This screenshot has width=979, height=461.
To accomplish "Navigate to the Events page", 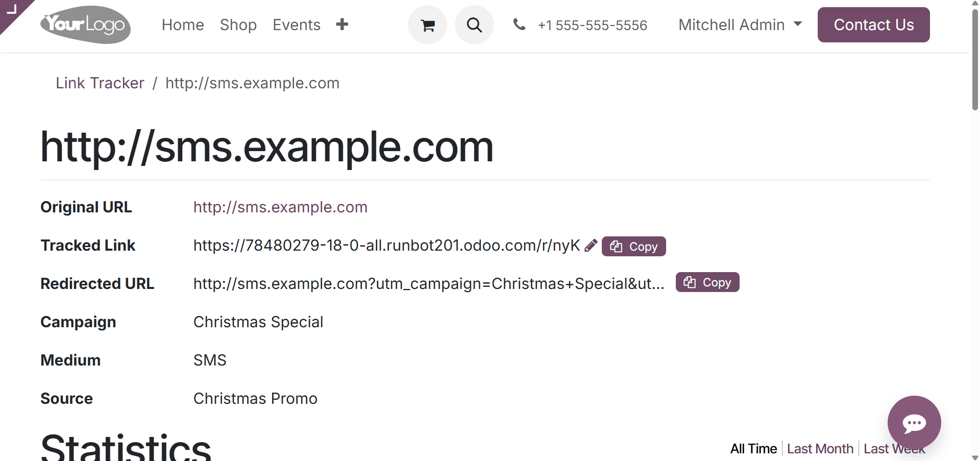I will 296,25.
